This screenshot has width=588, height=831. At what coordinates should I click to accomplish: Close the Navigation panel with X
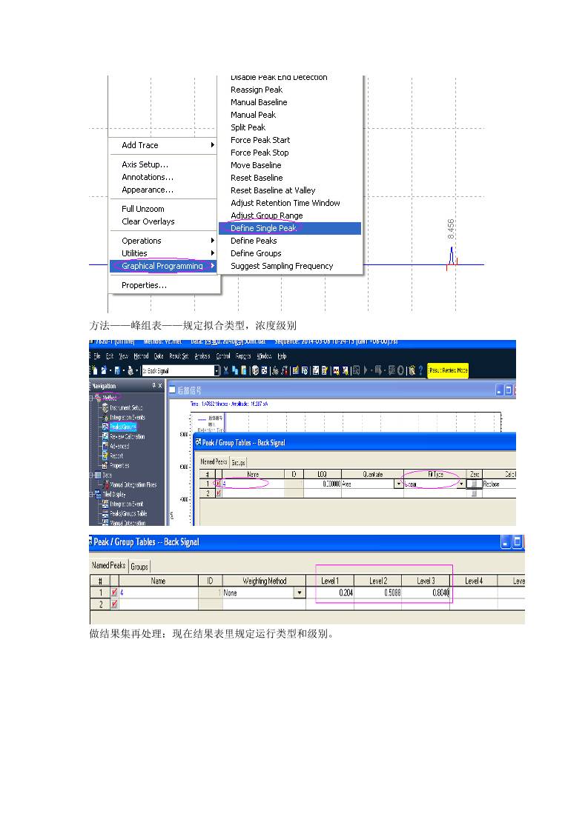159,386
